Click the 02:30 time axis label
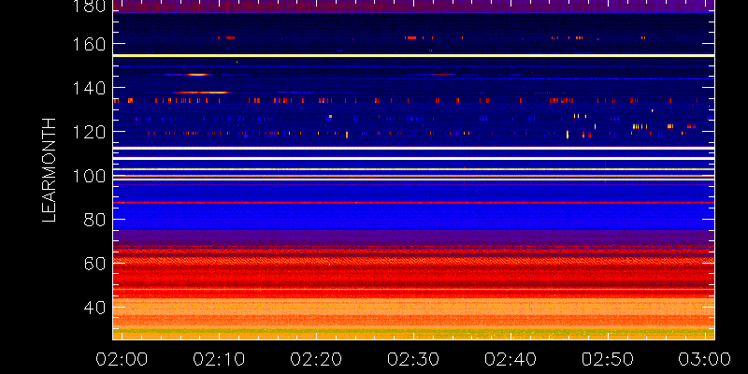 point(413,359)
